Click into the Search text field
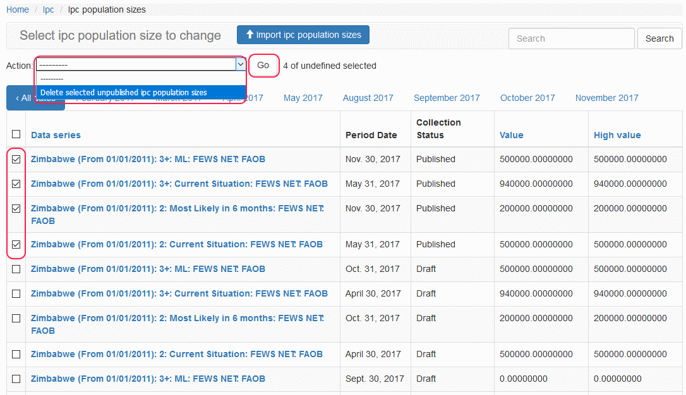 [x=571, y=38]
